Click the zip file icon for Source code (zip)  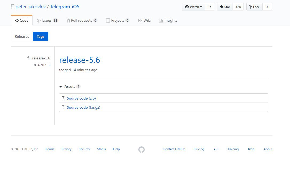tap(64, 98)
